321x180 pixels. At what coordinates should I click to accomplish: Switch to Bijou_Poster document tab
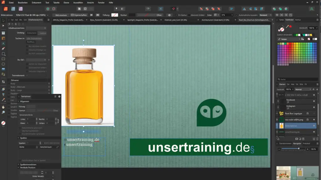[x=104, y=20]
